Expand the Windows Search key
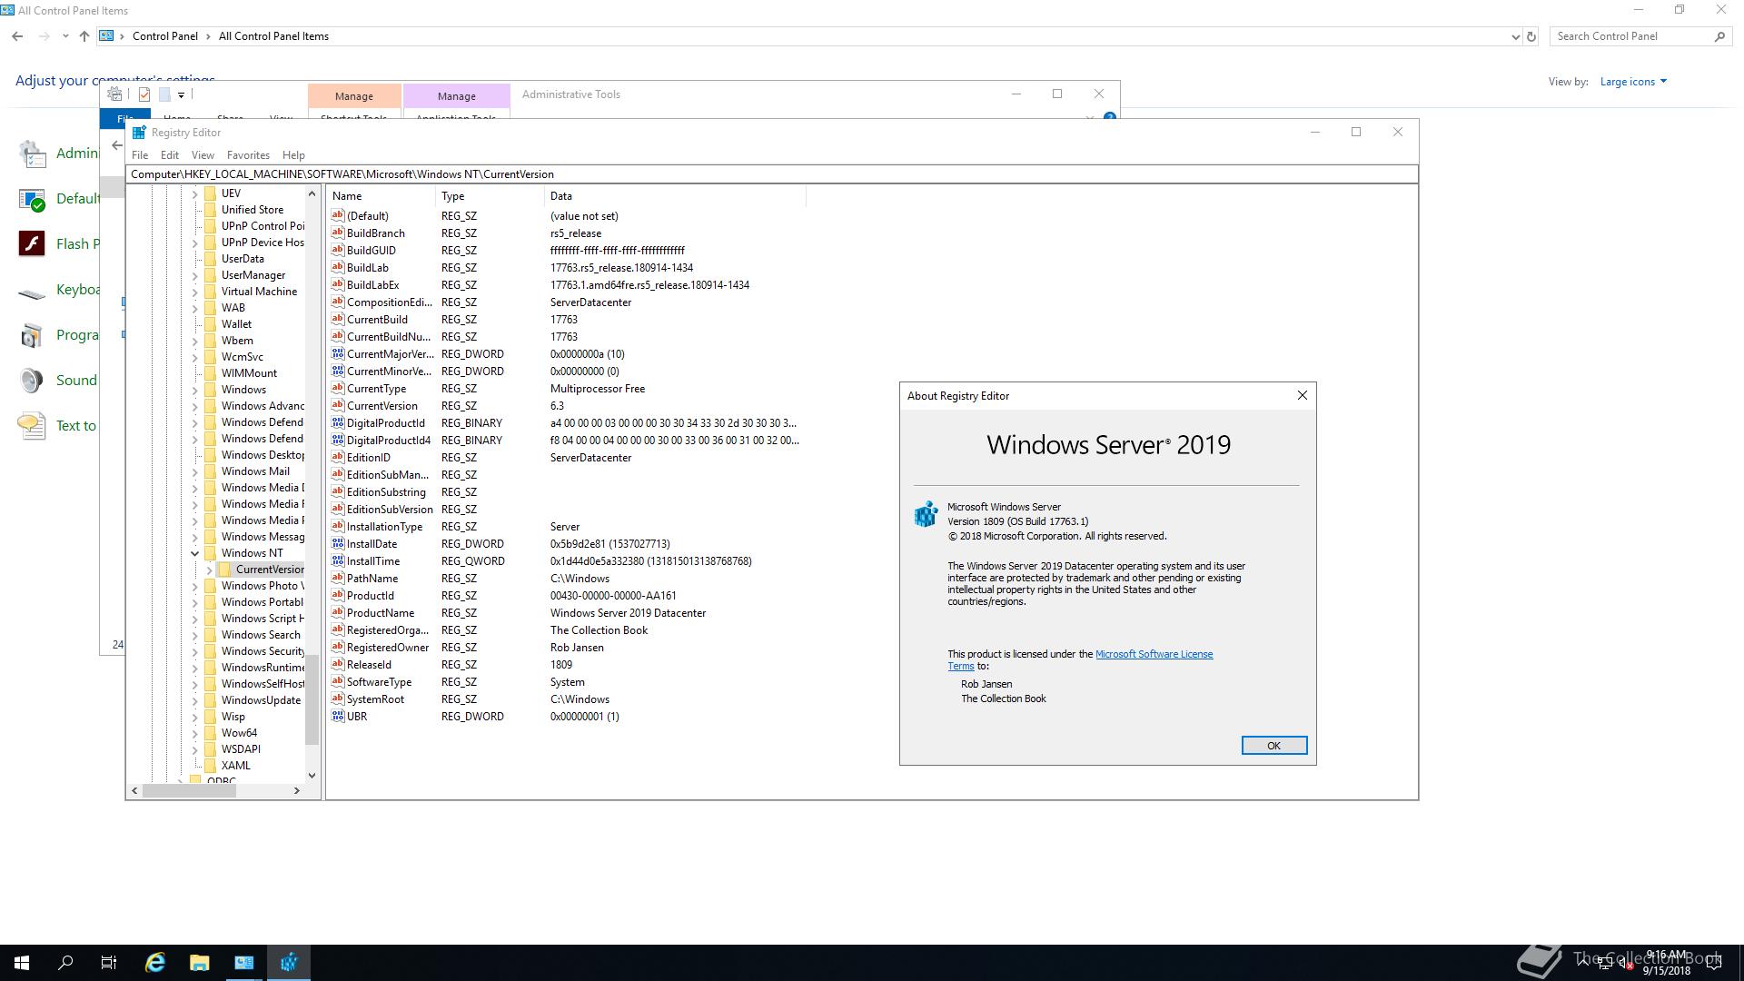 pyautogui.click(x=195, y=635)
